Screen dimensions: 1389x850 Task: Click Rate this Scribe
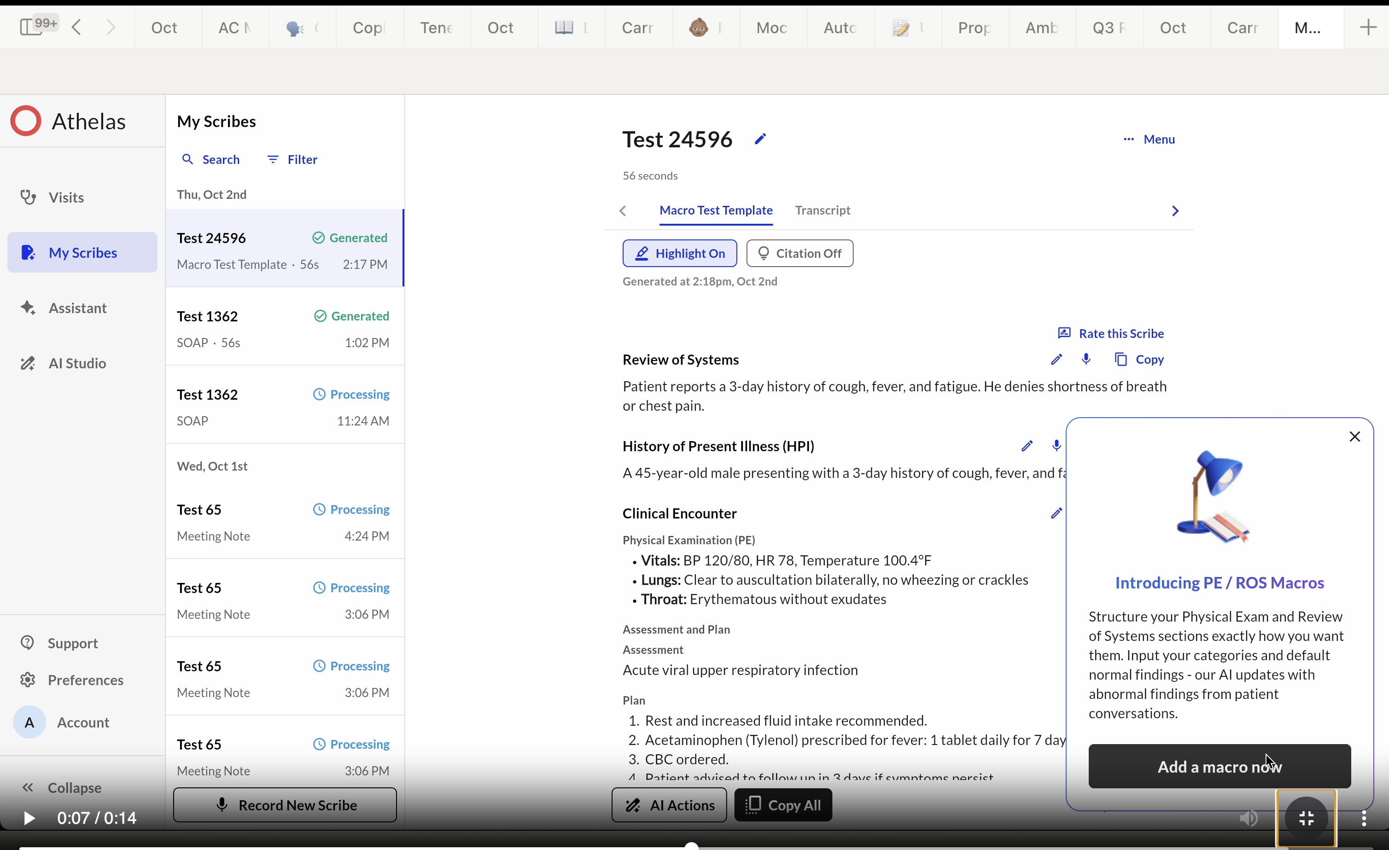tap(1109, 333)
